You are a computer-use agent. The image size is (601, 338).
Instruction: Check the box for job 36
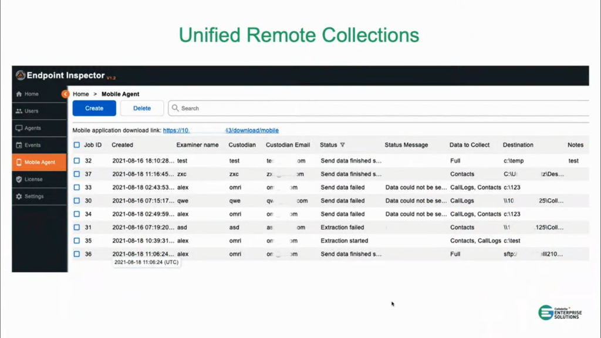(77, 254)
